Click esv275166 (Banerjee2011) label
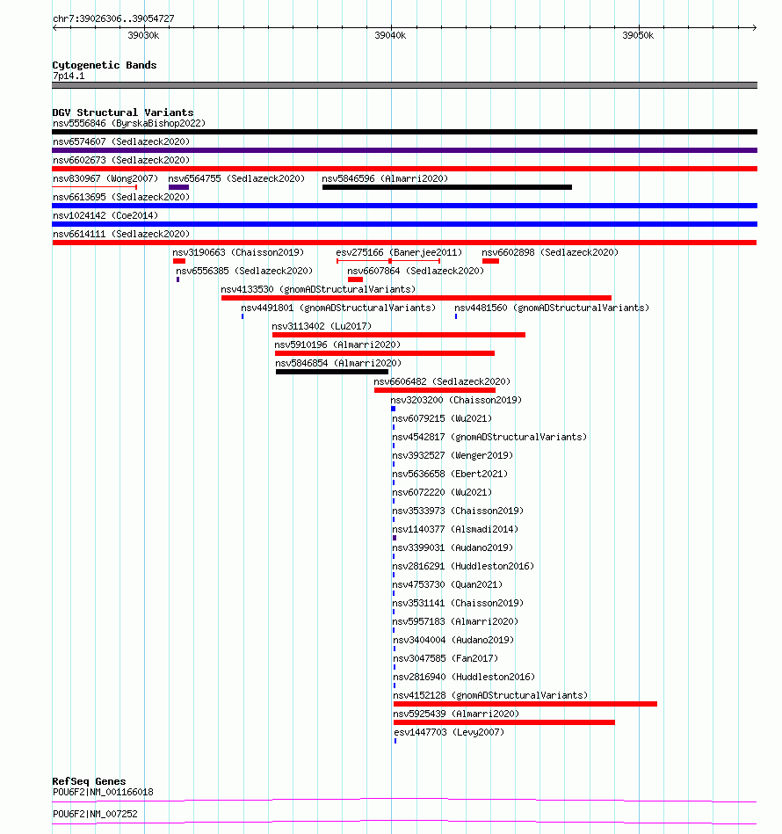This screenshot has height=834, width=782. [399, 252]
